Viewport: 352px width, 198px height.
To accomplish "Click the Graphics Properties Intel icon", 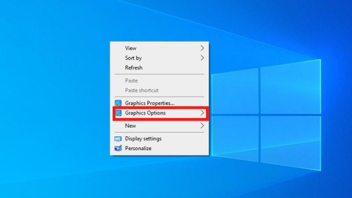I will [x=118, y=103].
